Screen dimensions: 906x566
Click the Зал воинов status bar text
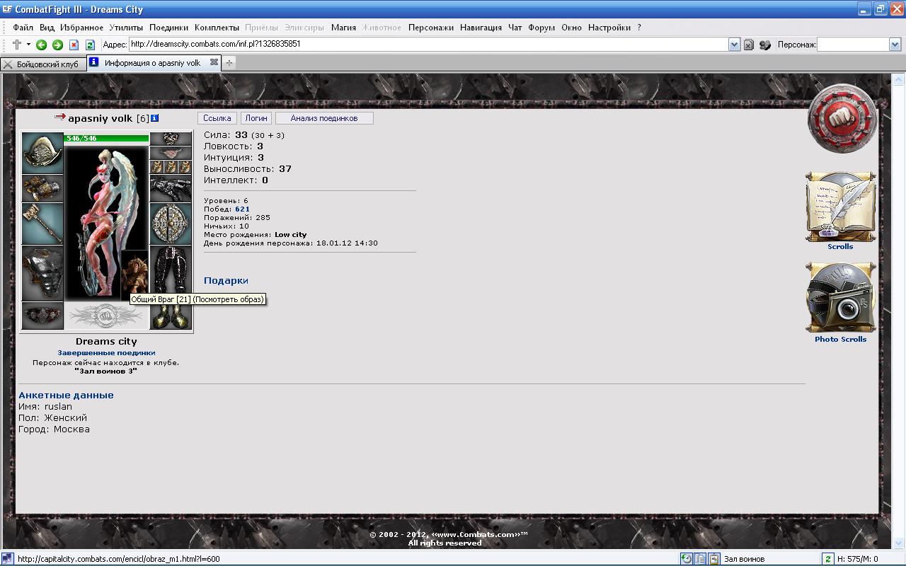pos(744,559)
